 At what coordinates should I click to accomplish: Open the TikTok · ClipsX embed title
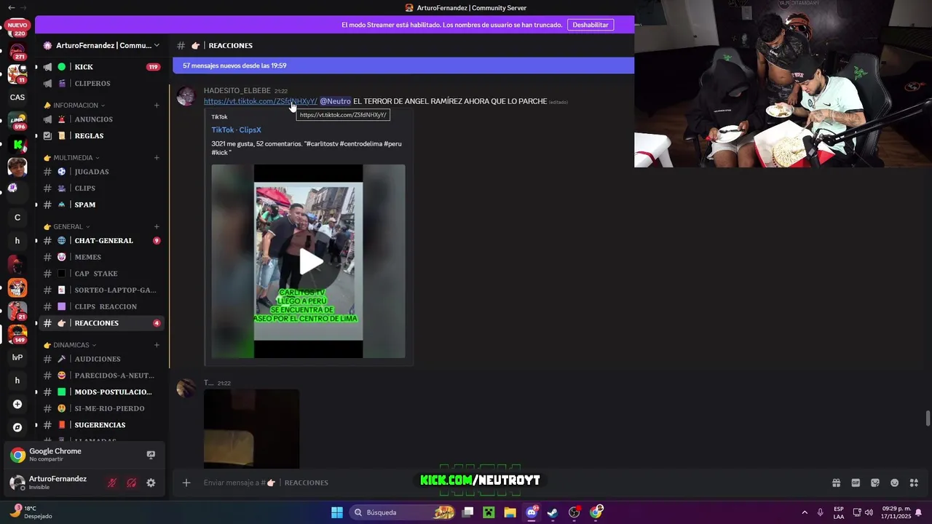(x=236, y=130)
